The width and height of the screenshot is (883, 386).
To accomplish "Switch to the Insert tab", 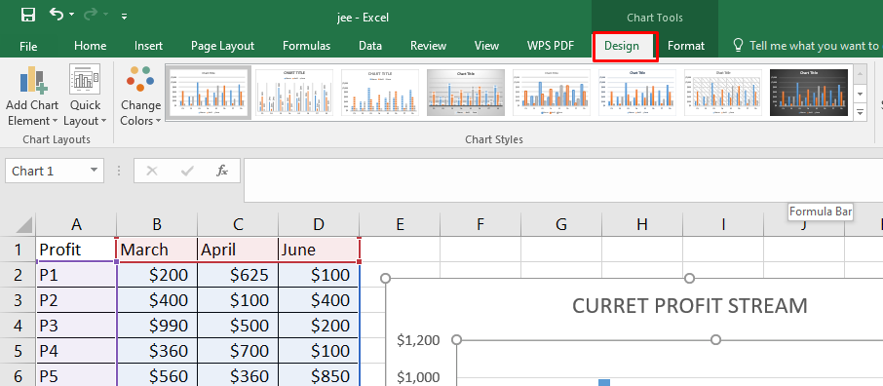I will [149, 46].
